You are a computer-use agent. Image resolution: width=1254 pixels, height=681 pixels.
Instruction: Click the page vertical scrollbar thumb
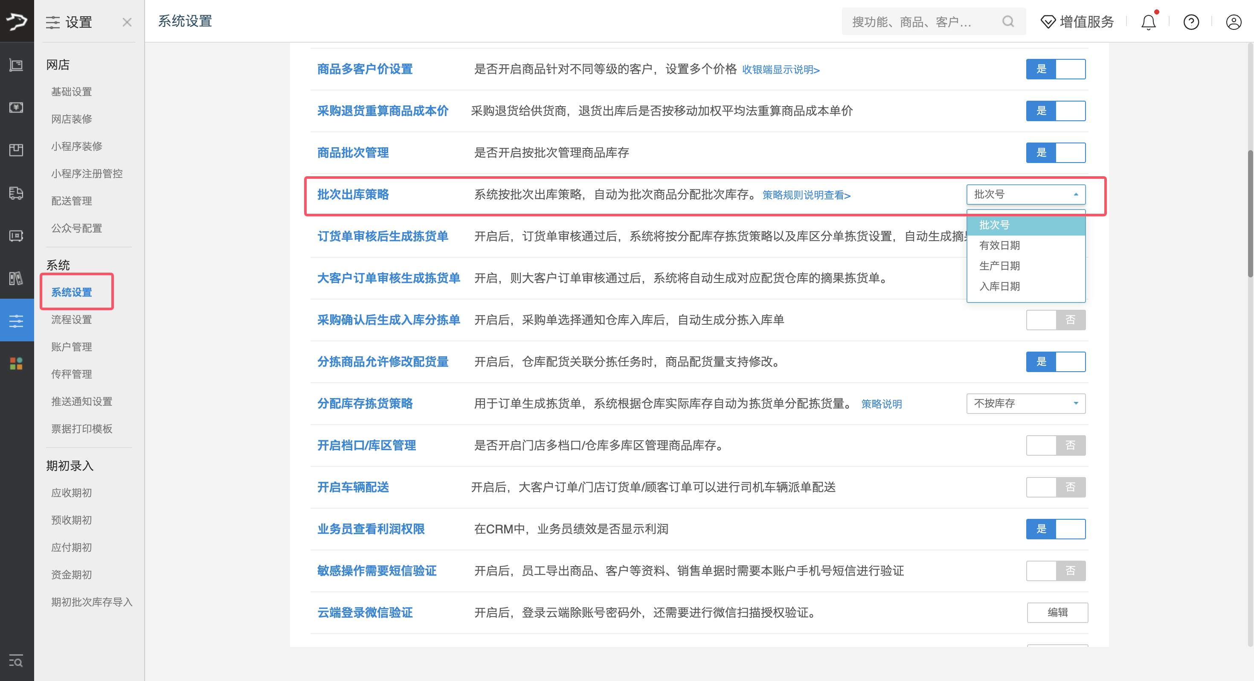[x=1250, y=214]
